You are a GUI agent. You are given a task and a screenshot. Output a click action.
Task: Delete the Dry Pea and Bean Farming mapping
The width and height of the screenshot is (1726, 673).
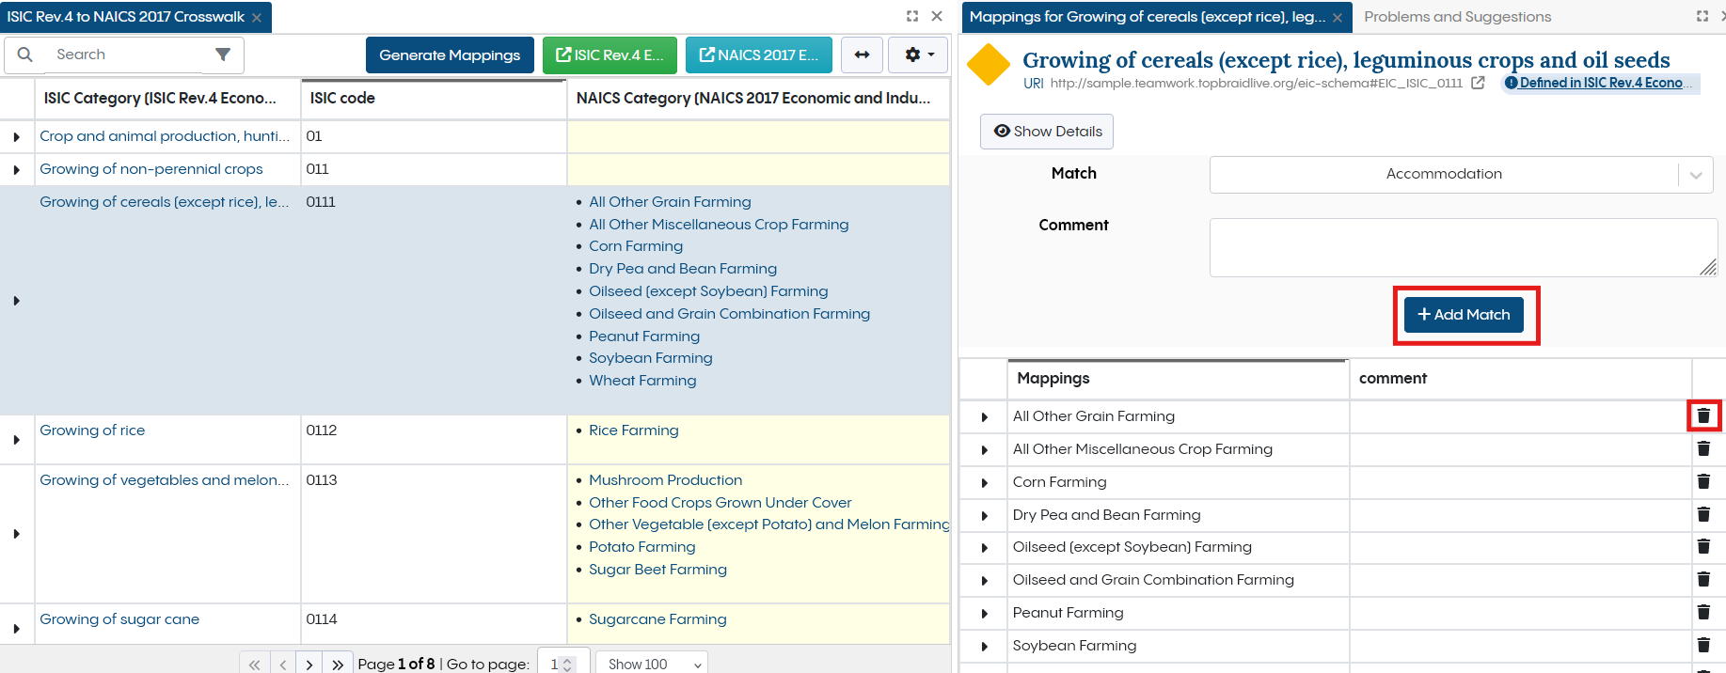tap(1703, 514)
